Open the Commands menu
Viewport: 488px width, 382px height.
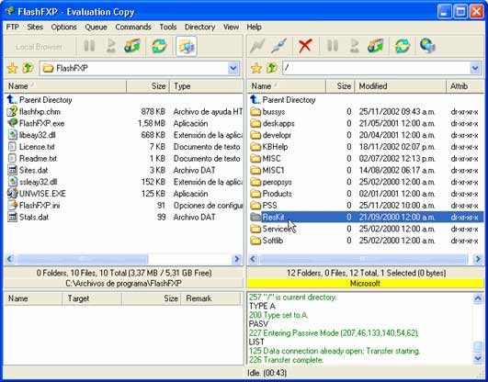pyautogui.click(x=133, y=27)
